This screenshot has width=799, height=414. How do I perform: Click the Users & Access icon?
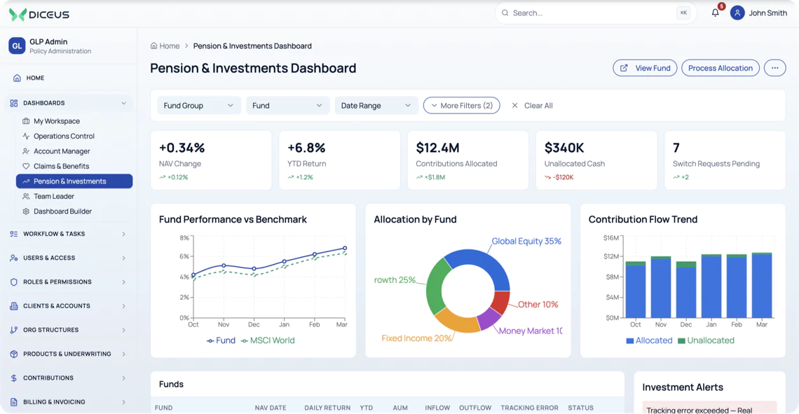click(14, 258)
